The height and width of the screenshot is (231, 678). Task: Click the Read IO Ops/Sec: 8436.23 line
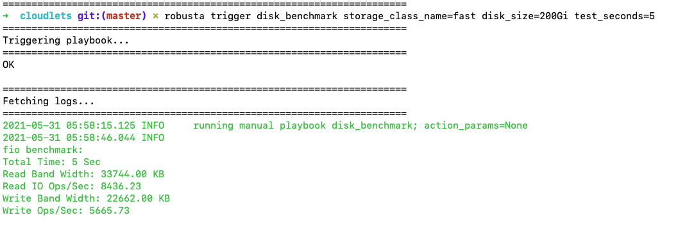pos(71,186)
